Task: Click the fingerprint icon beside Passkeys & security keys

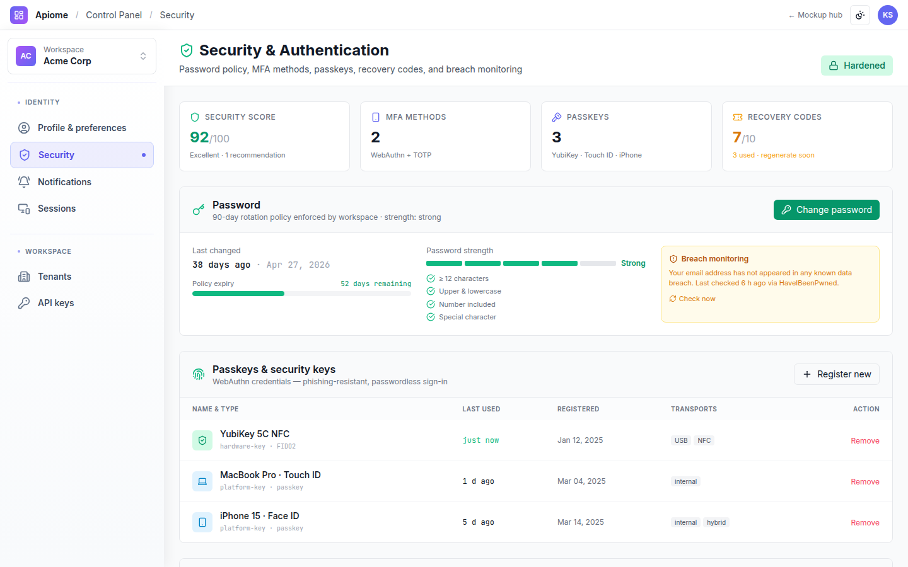Action: [199, 374]
